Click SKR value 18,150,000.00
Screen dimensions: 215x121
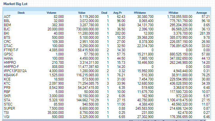(88, 96)
